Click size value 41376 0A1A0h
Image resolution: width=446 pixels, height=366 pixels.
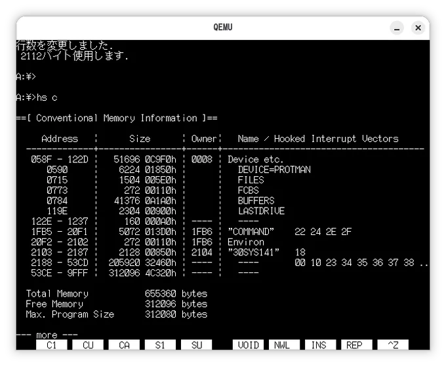145,200
